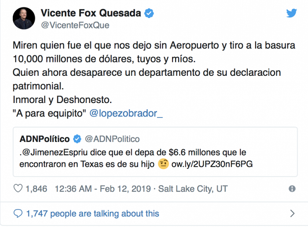Open the Vicente Fox Quesada profile name
The height and width of the screenshot is (227, 308).
pos(91,13)
